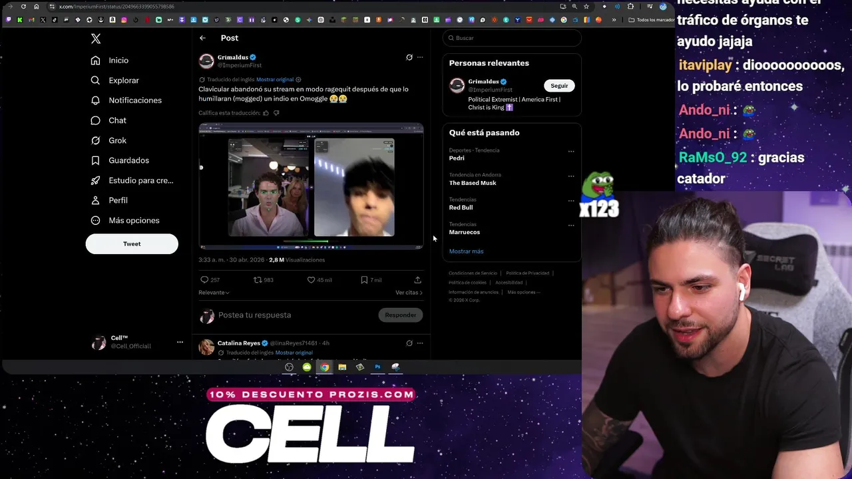The width and height of the screenshot is (852, 479).
Task: Open the embedded video thumbnail
Action: pos(311,186)
